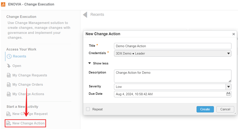
Task: Click the Start a New Activity heading
Action: 22,107
